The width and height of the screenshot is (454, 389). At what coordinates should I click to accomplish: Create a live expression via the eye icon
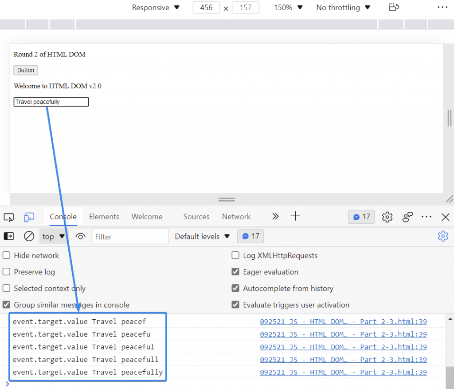pos(80,236)
